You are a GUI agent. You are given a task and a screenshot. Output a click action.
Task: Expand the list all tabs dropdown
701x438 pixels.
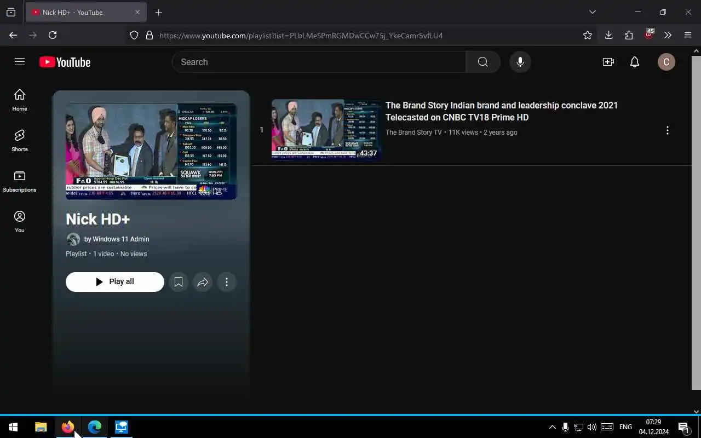(592, 12)
